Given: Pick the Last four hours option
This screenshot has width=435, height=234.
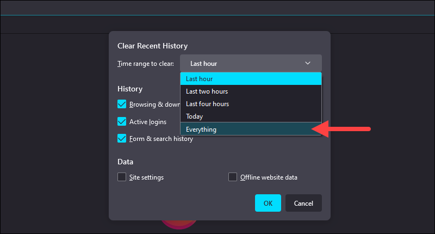Looking at the screenshot, I should click(x=251, y=104).
